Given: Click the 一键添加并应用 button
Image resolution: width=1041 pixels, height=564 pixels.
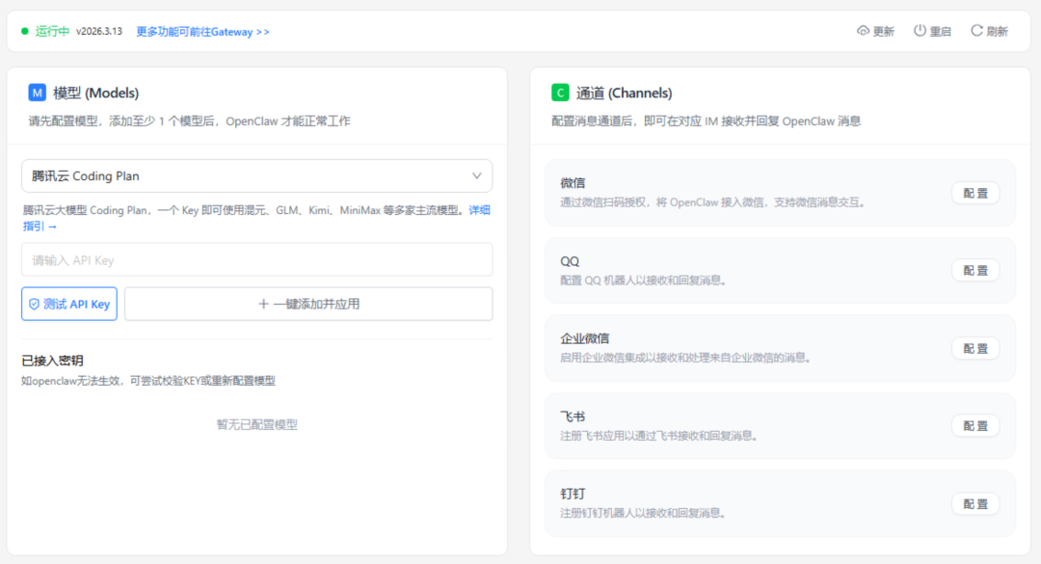Looking at the screenshot, I should pyautogui.click(x=308, y=304).
